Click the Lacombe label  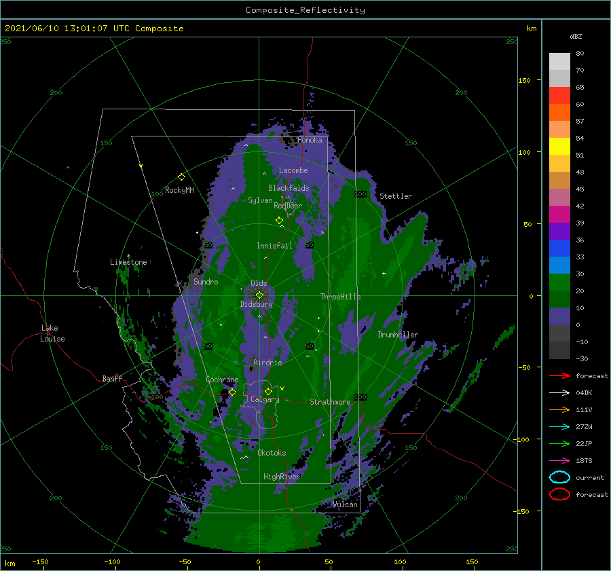tap(293, 170)
